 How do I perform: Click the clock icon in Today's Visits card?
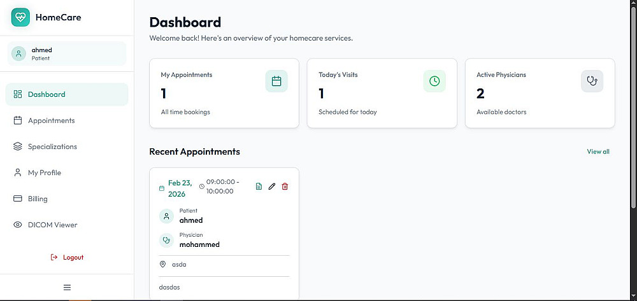(x=434, y=81)
